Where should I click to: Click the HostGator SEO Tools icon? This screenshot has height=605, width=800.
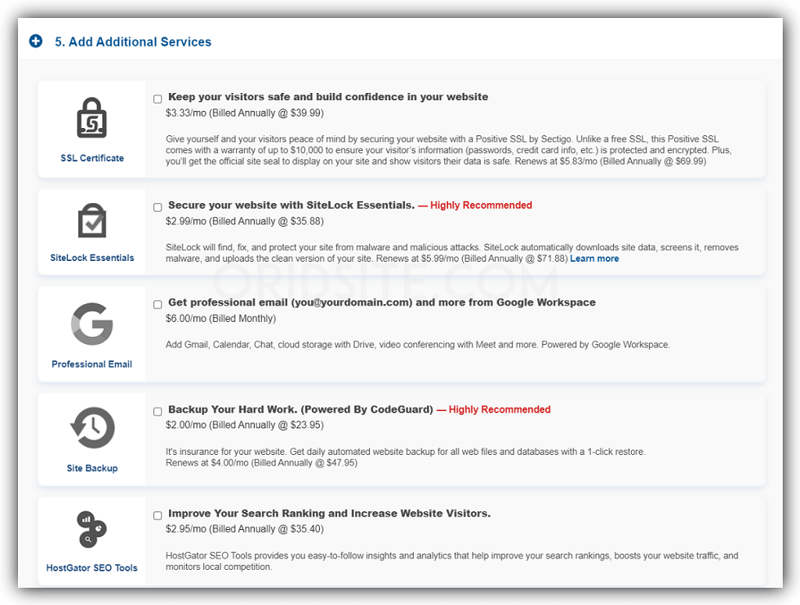pos(91,529)
